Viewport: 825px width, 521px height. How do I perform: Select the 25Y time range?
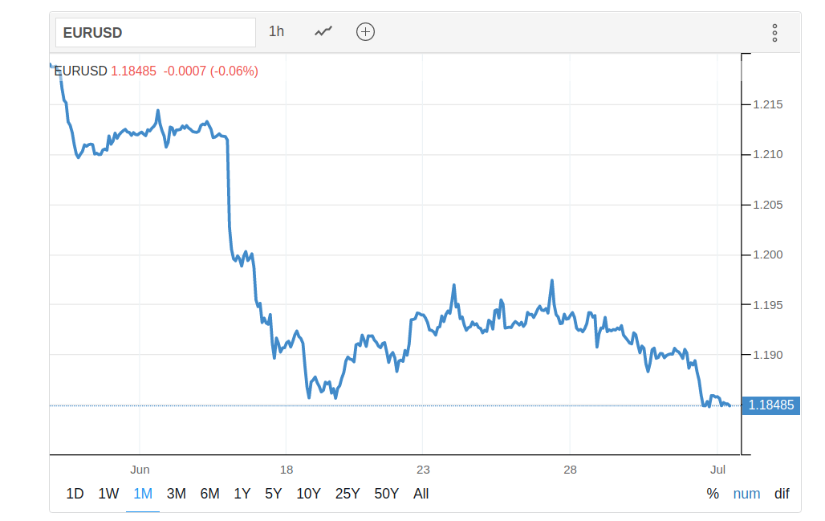pyautogui.click(x=347, y=494)
